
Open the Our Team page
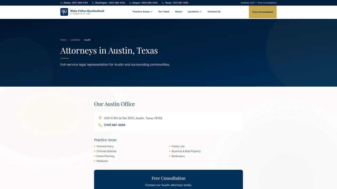(x=164, y=12)
